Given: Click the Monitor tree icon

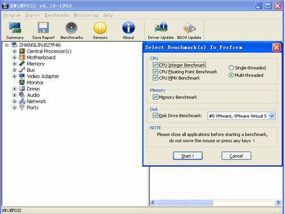Looking at the screenshot, I should (22, 82).
